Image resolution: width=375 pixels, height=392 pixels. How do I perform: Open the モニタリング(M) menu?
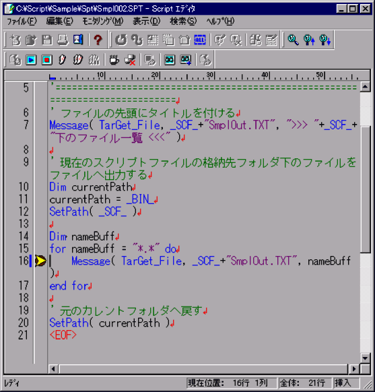[103, 22]
